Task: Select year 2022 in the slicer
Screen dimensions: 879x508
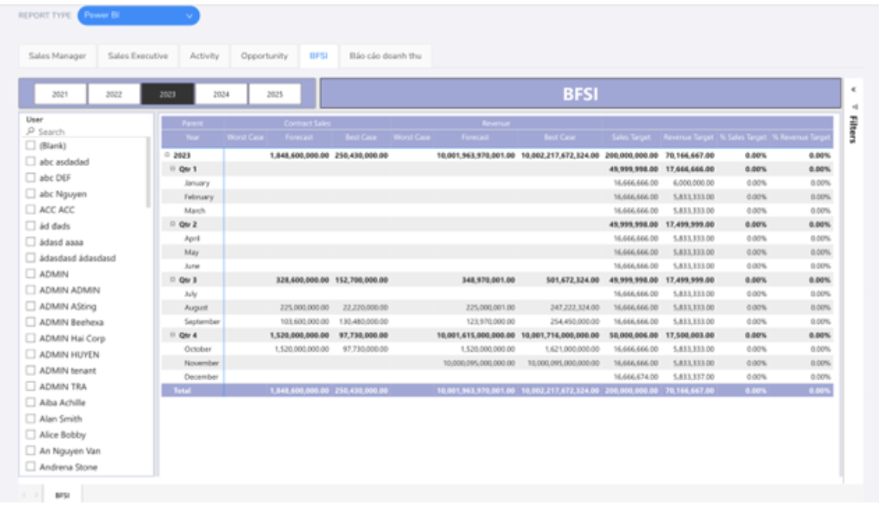Action: click(x=114, y=94)
